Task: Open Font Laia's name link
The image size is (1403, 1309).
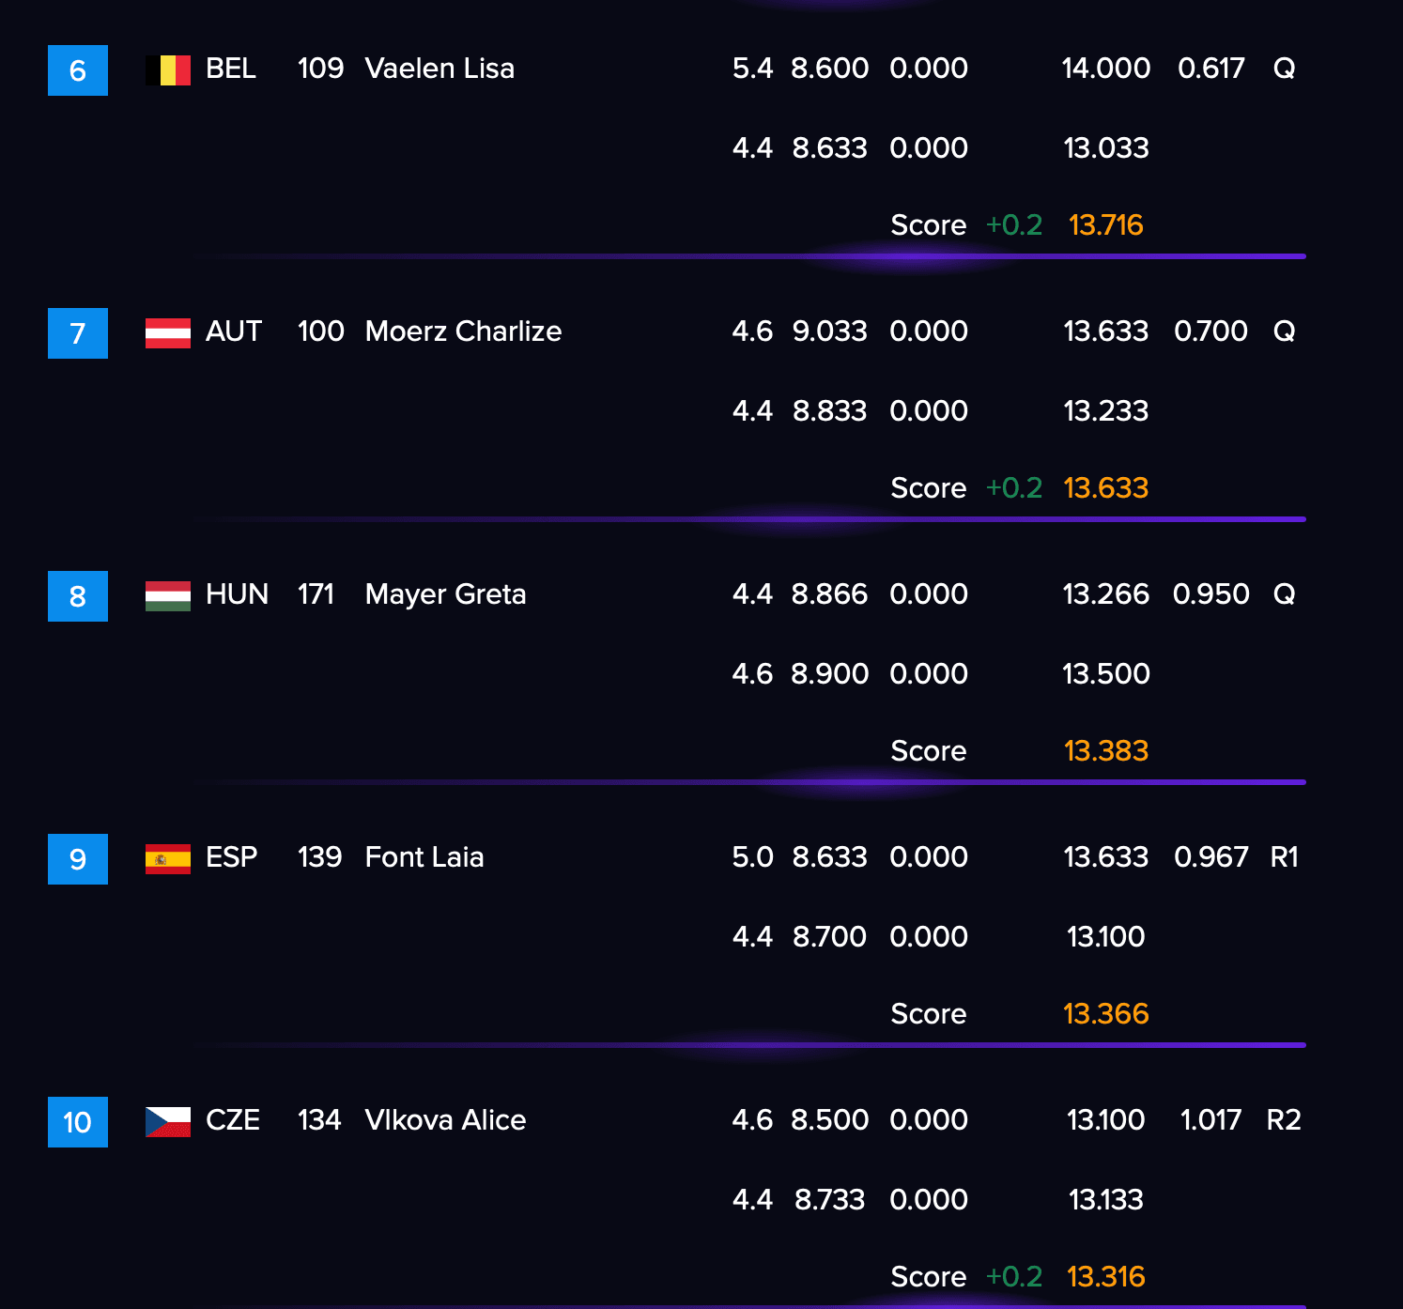Action: coord(424,857)
